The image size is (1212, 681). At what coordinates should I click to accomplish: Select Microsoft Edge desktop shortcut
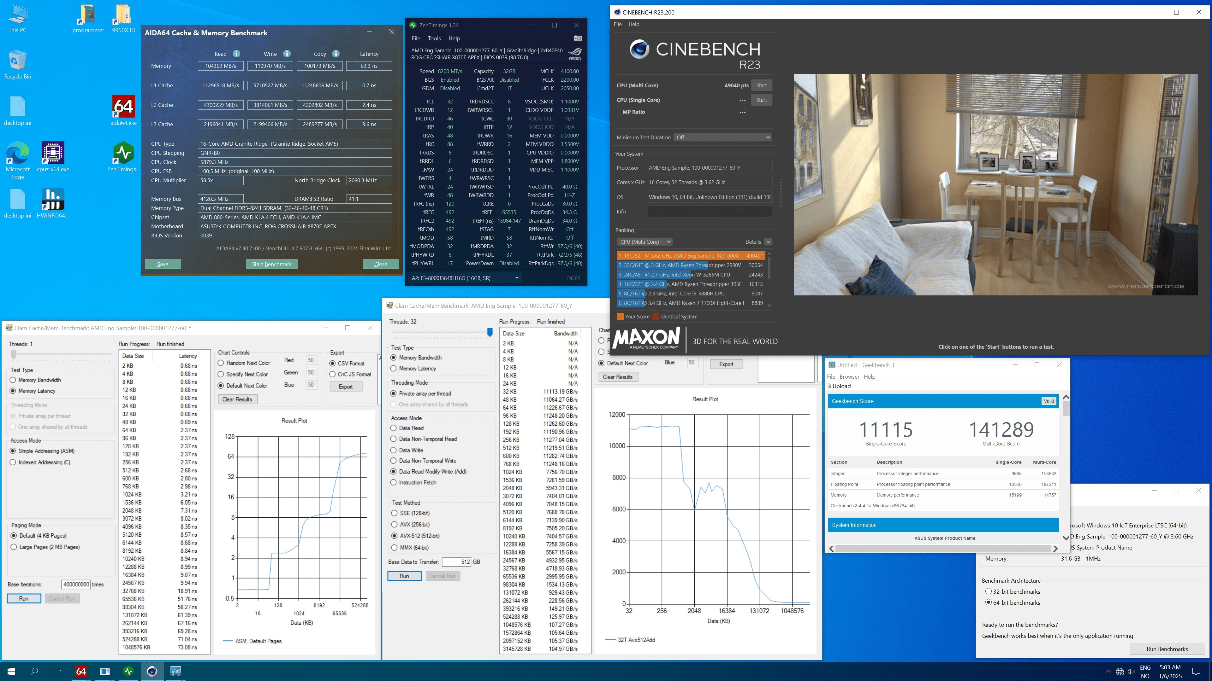17,161
